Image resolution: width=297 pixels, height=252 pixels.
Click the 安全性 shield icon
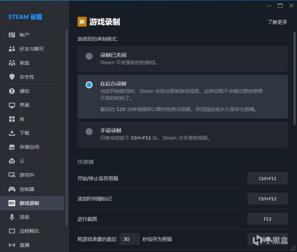[x=12, y=77]
